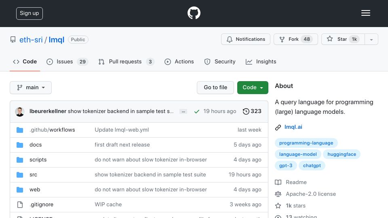Select the chatgpt topic tag
The height and width of the screenshot is (218, 388).
312,166
